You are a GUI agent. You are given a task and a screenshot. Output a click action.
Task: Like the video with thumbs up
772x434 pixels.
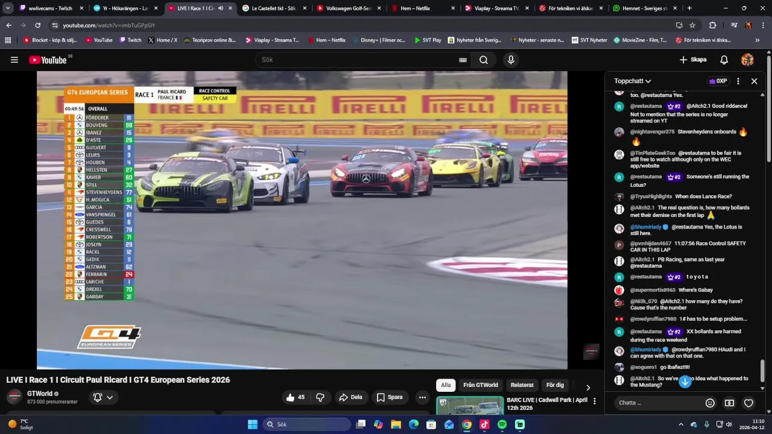tap(296, 397)
